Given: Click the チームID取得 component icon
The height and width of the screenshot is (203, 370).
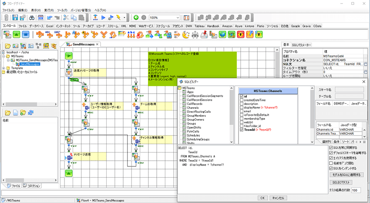Looking at the screenshot, I should [136, 106].
